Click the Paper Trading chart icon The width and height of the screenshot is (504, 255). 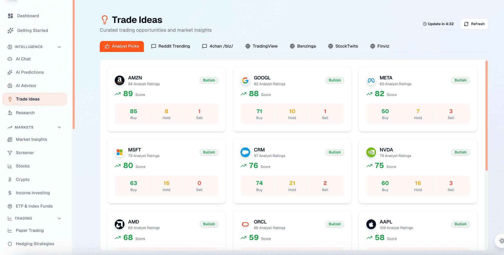10,230
